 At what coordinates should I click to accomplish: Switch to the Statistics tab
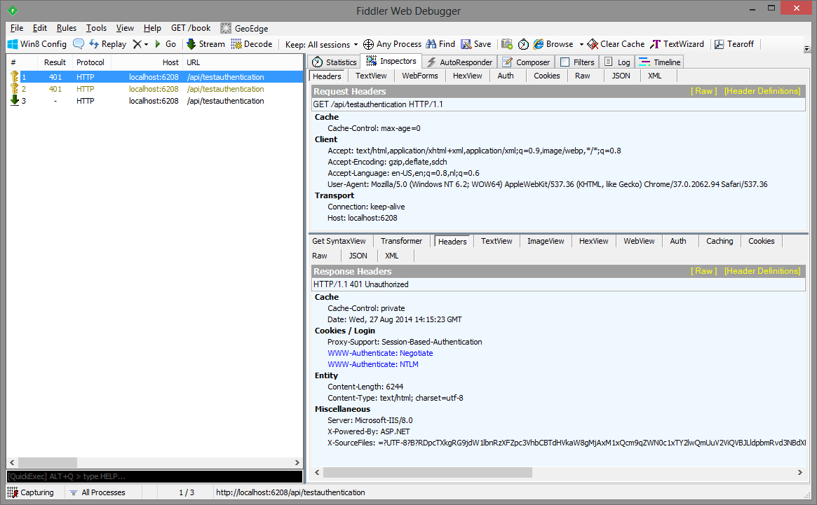click(x=334, y=62)
